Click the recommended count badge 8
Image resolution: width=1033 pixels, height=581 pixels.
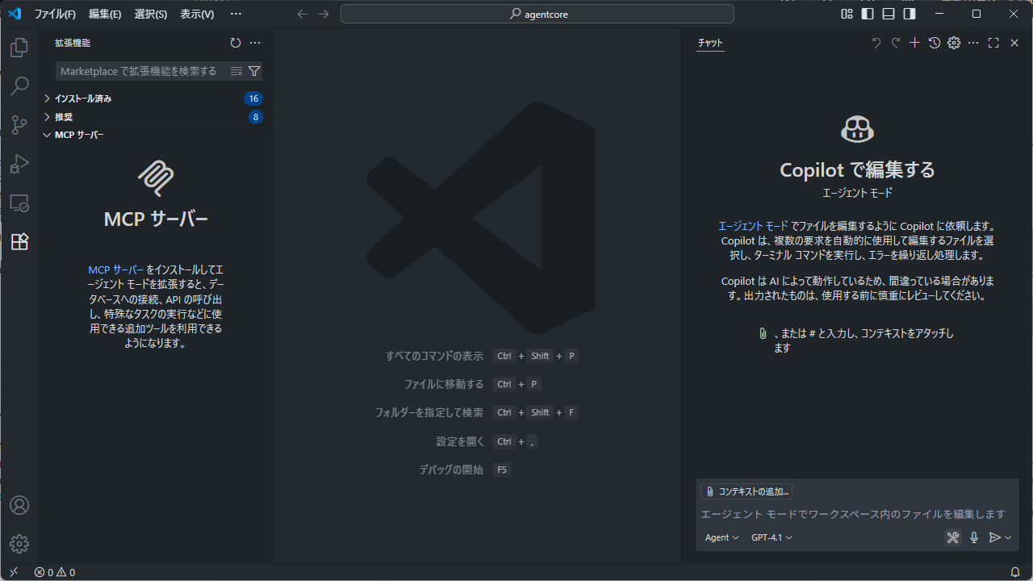coord(256,117)
